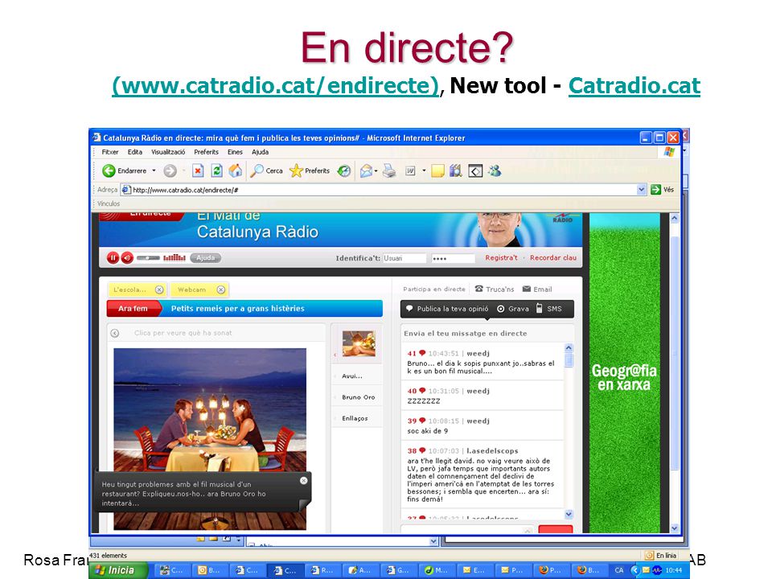Click the CA language indicator in taskbar
This screenshot has height=579, width=772.
click(619, 570)
